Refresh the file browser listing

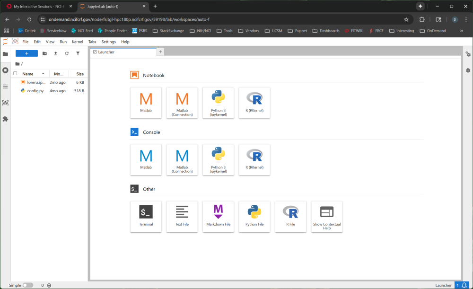(67, 53)
